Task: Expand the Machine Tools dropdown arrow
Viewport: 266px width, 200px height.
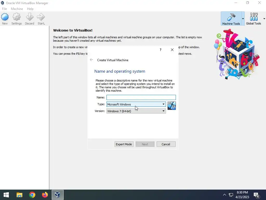Action: pyautogui.click(x=243, y=19)
